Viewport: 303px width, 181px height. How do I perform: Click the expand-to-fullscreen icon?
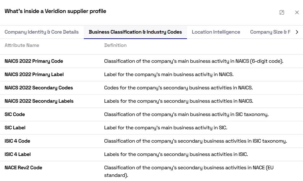(282, 12)
